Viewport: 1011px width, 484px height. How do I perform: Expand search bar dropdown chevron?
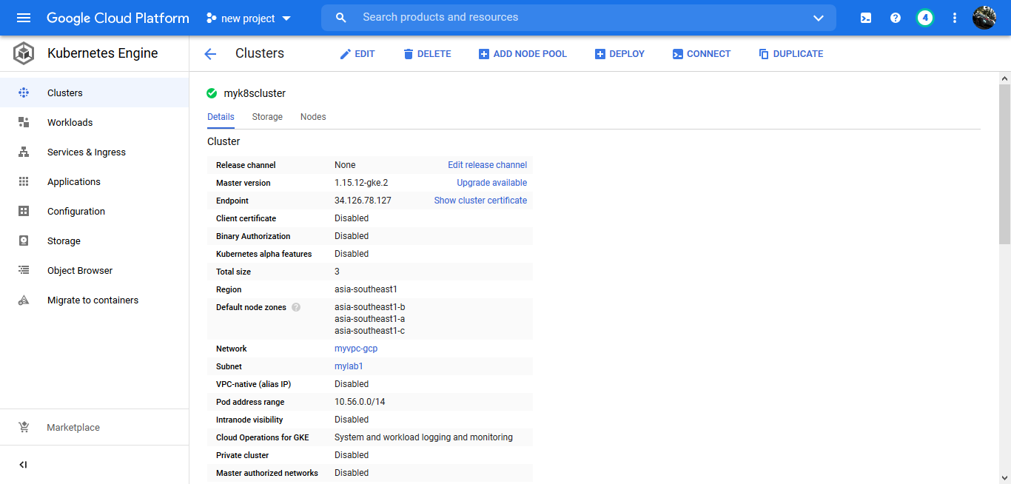(819, 18)
